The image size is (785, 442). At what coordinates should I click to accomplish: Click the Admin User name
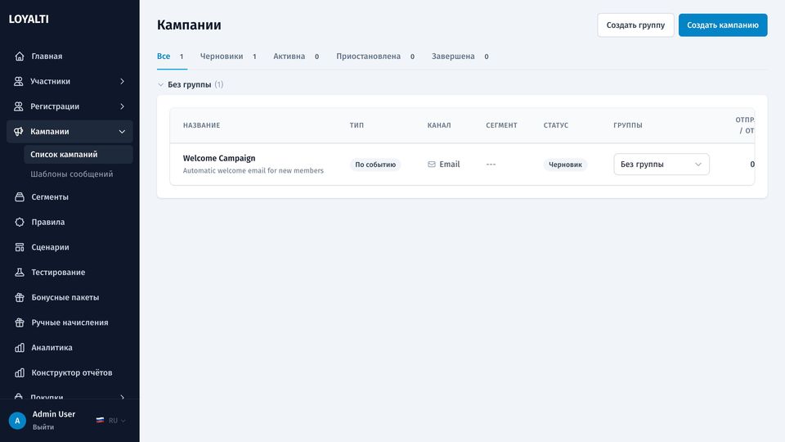(54, 414)
